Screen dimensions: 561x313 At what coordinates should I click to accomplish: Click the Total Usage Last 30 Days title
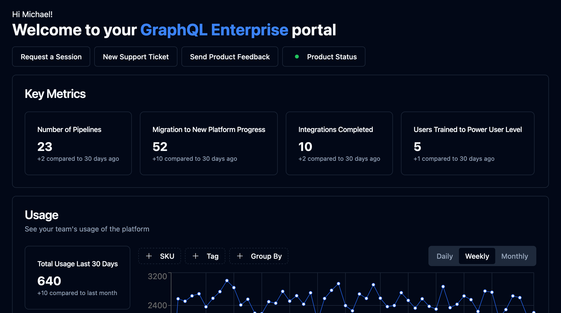pos(78,264)
